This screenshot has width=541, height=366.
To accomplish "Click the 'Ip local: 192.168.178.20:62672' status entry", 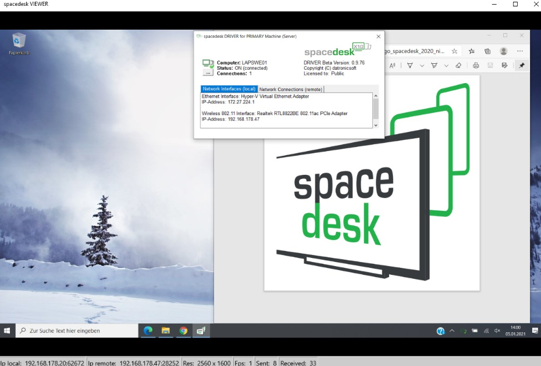I will click(x=42, y=363).
